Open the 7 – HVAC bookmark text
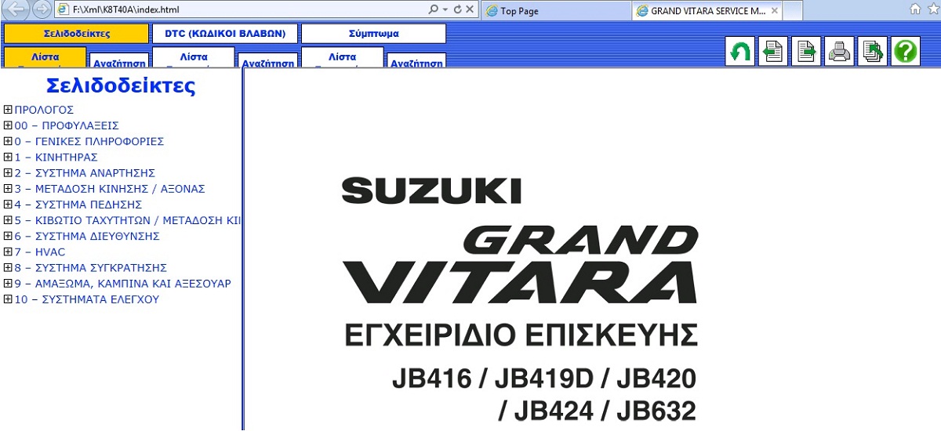 40,252
